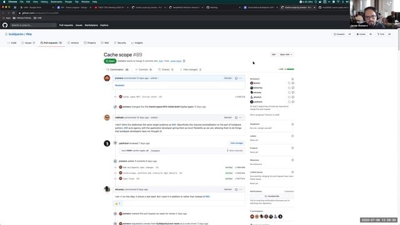The height and width of the screenshot is (225, 400).
Task: Open the rfcs repository link
Action: coord(29,34)
